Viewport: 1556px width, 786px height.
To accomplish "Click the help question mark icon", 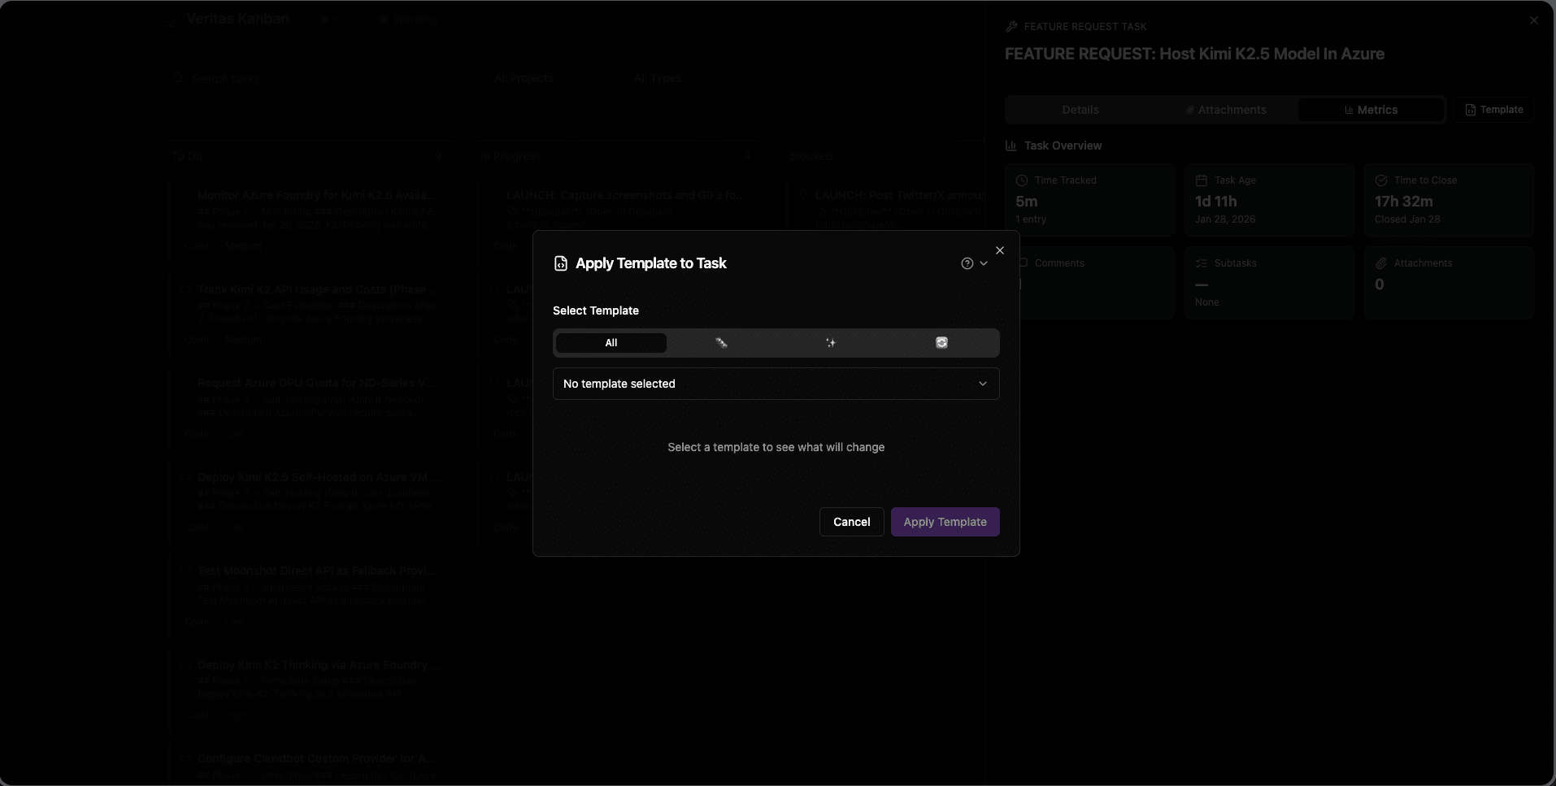I will tap(967, 263).
